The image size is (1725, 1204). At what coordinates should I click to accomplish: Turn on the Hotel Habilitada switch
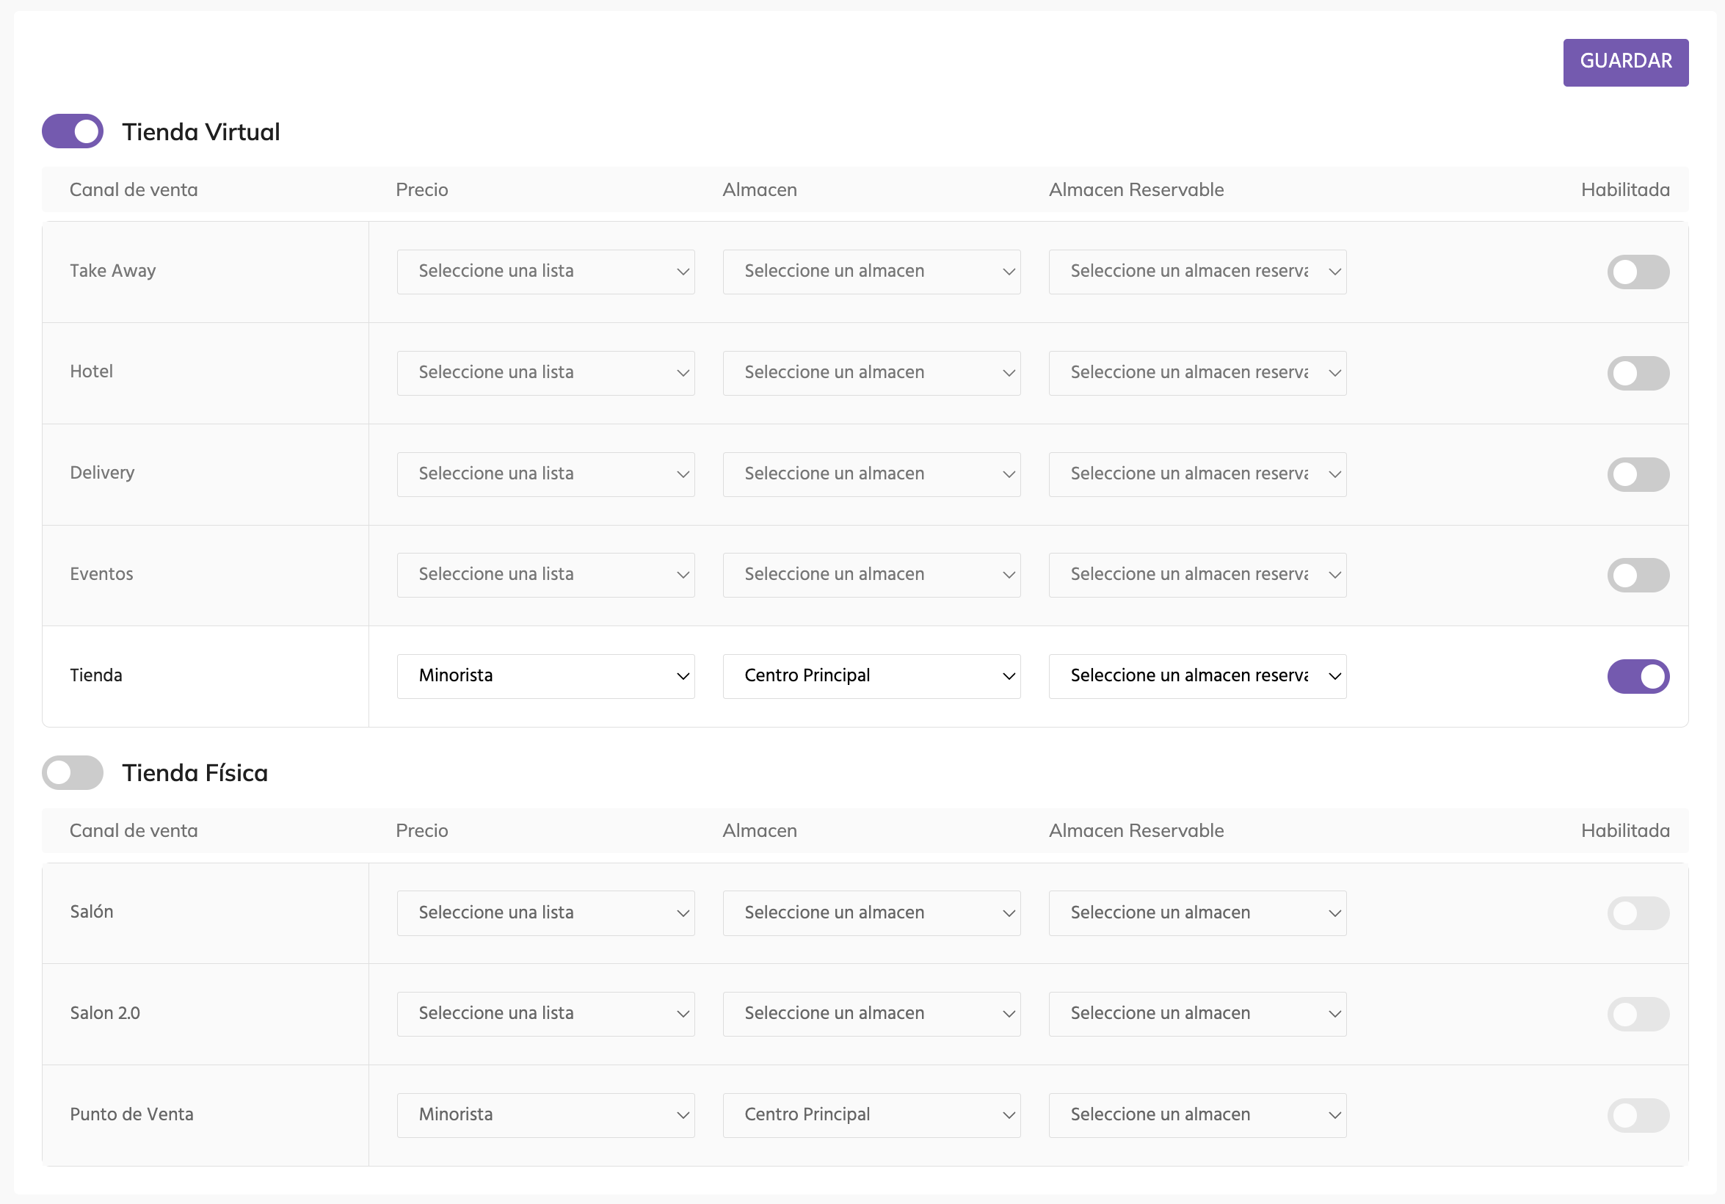(x=1638, y=373)
